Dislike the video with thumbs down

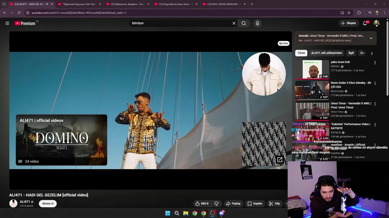click(217, 203)
